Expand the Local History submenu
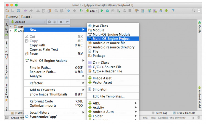The width and height of the screenshot is (206, 124). [x=55, y=112]
